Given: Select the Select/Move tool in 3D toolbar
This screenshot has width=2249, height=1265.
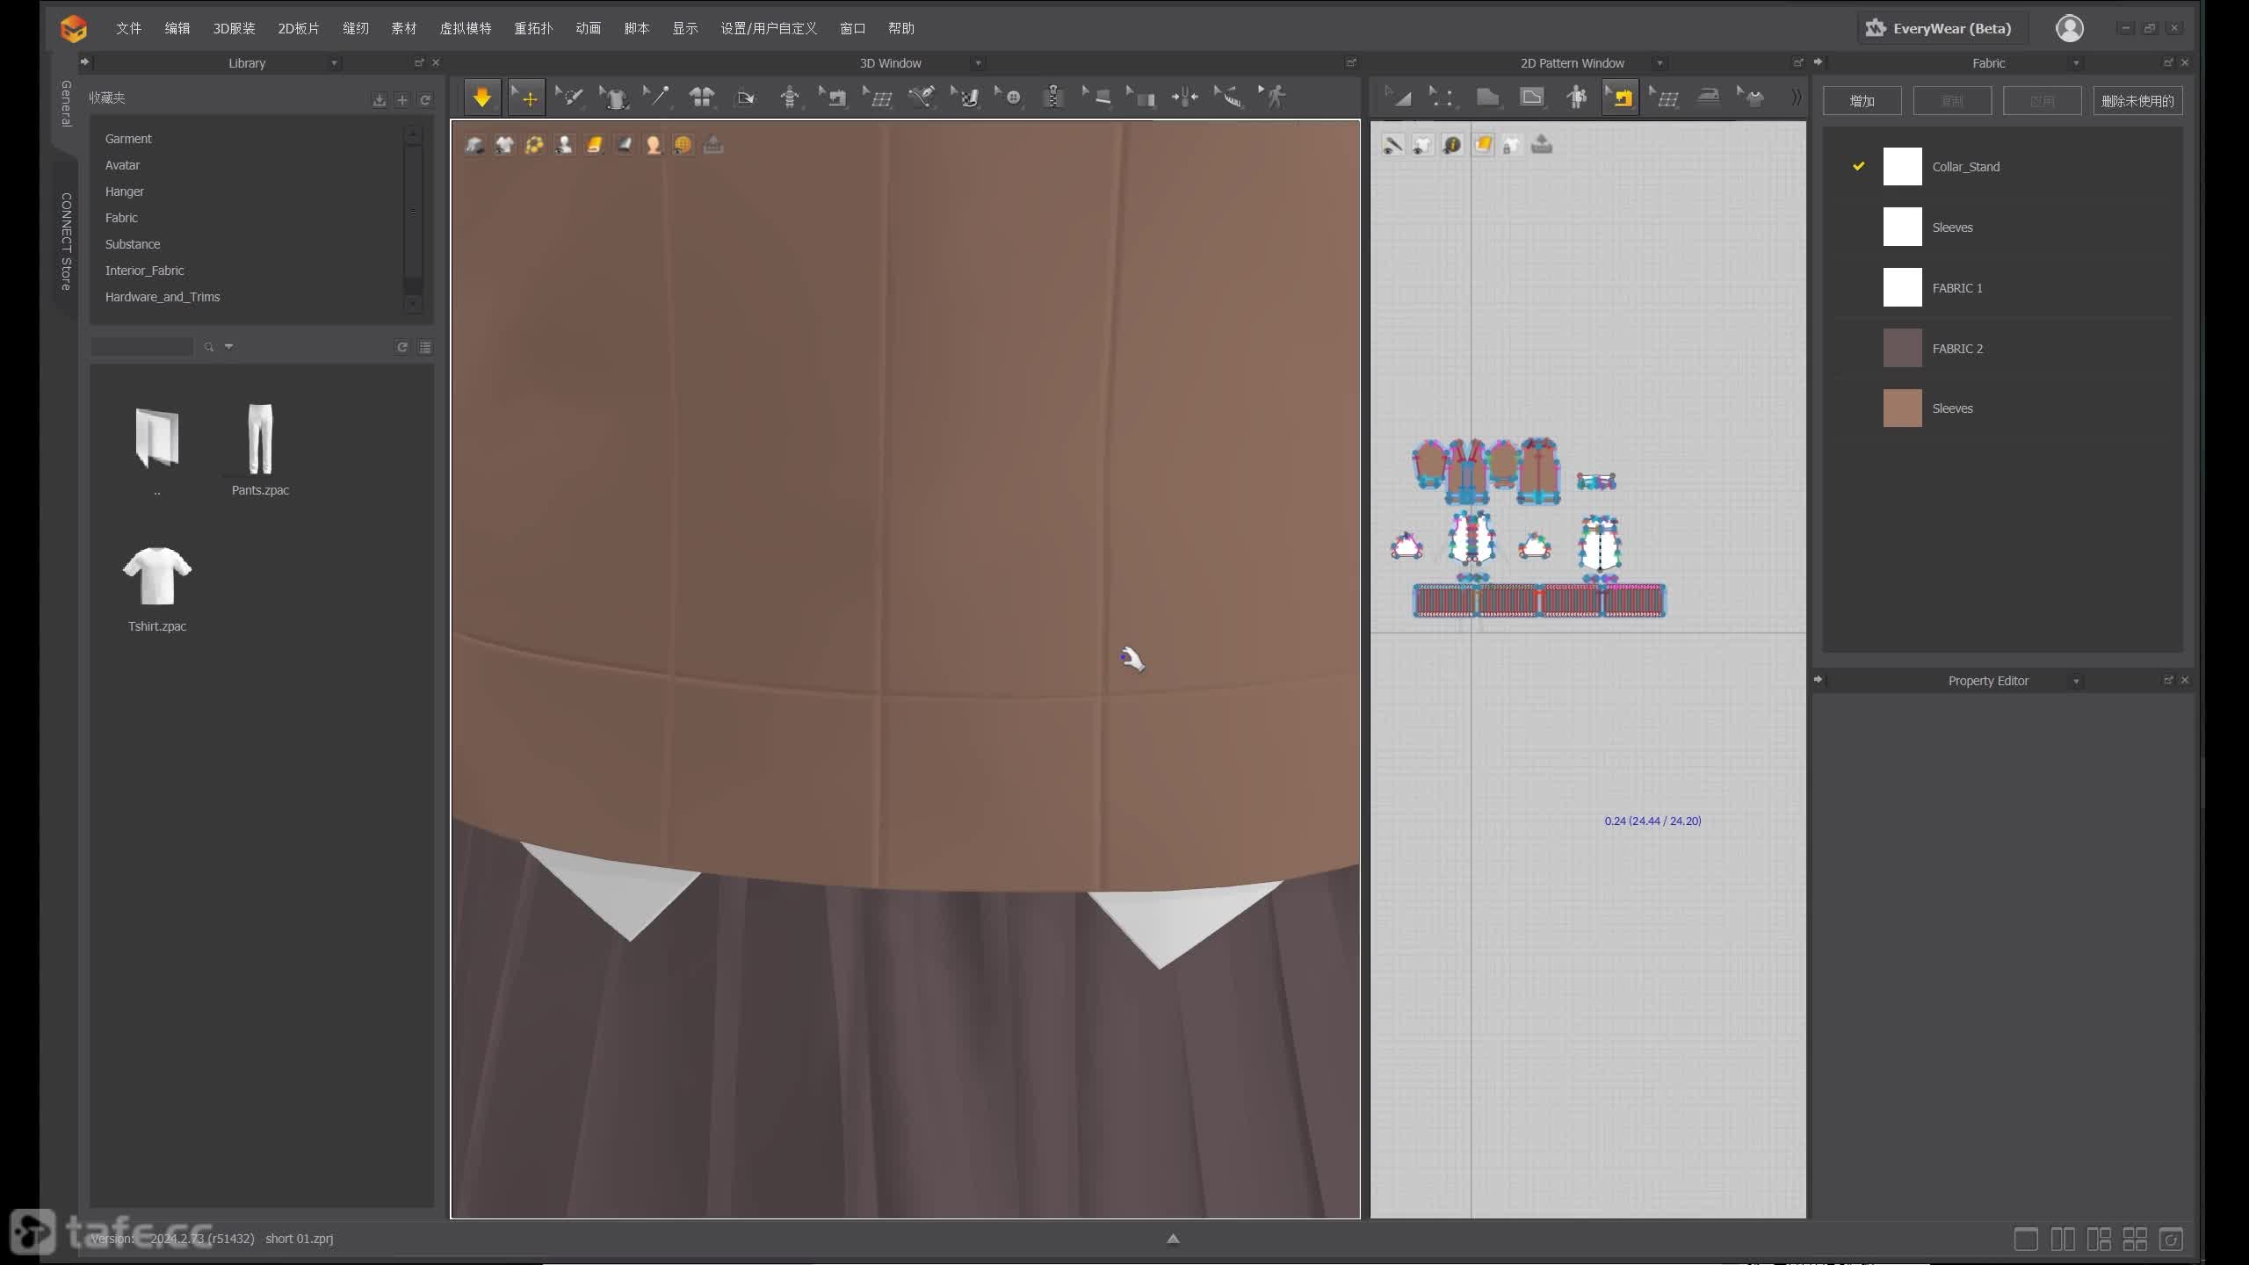Looking at the screenshot, I should click(526, 98).
